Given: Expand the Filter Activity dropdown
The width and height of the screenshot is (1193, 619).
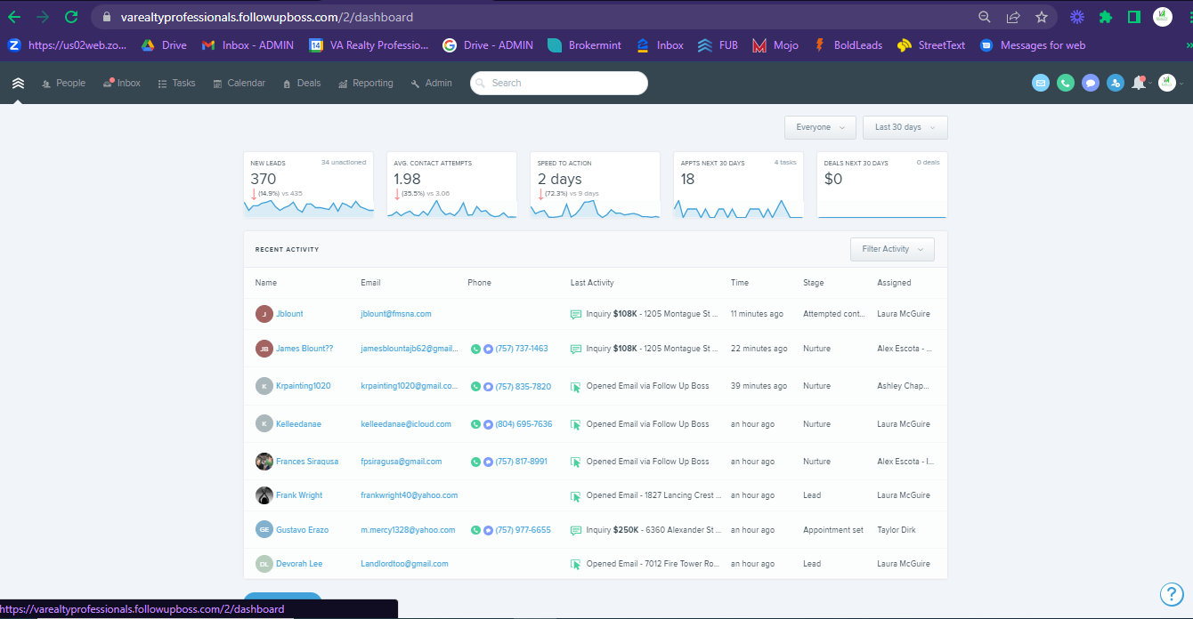Looking at the screenshot, I should click(892, 249).
